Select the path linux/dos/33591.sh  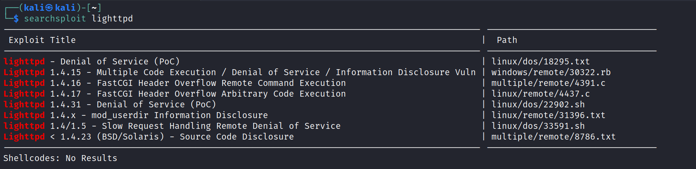coord(538,126)
